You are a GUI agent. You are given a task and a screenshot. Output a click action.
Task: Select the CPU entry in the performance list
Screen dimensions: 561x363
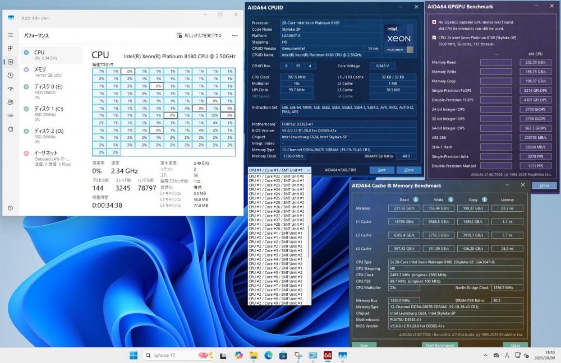(x=52, y=55)
